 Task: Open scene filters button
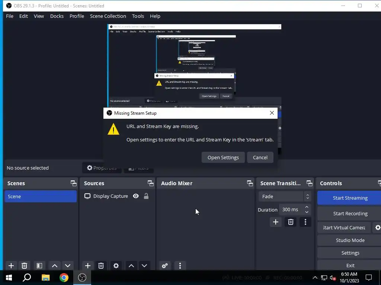[x=39, y=266]
